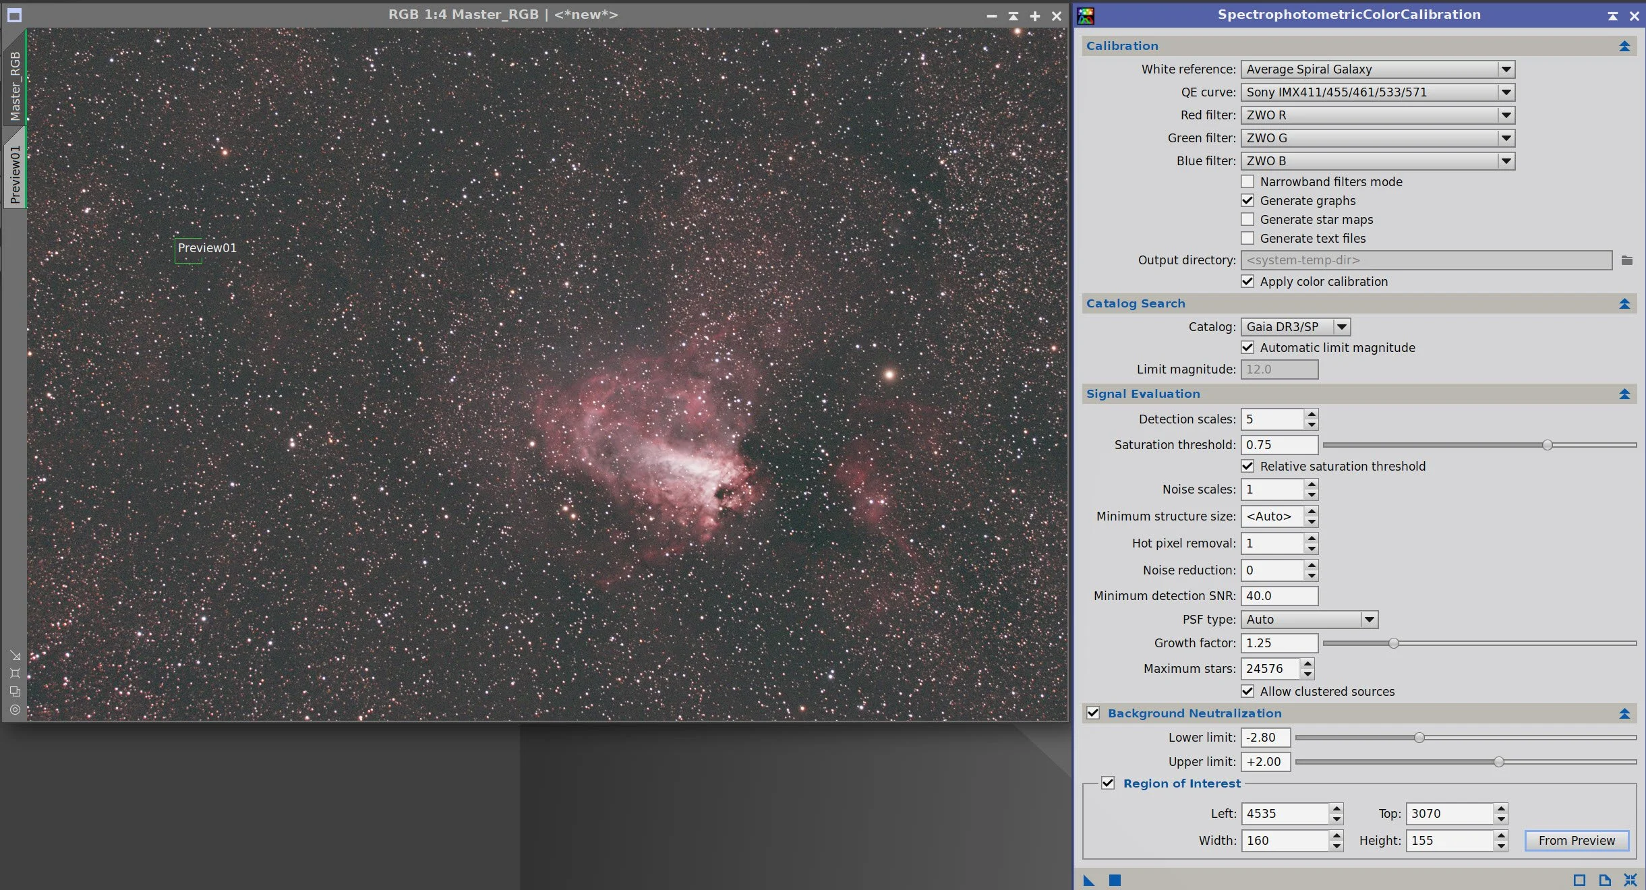Click the Saturation threshold slider handle

(x=1548, y=445)
